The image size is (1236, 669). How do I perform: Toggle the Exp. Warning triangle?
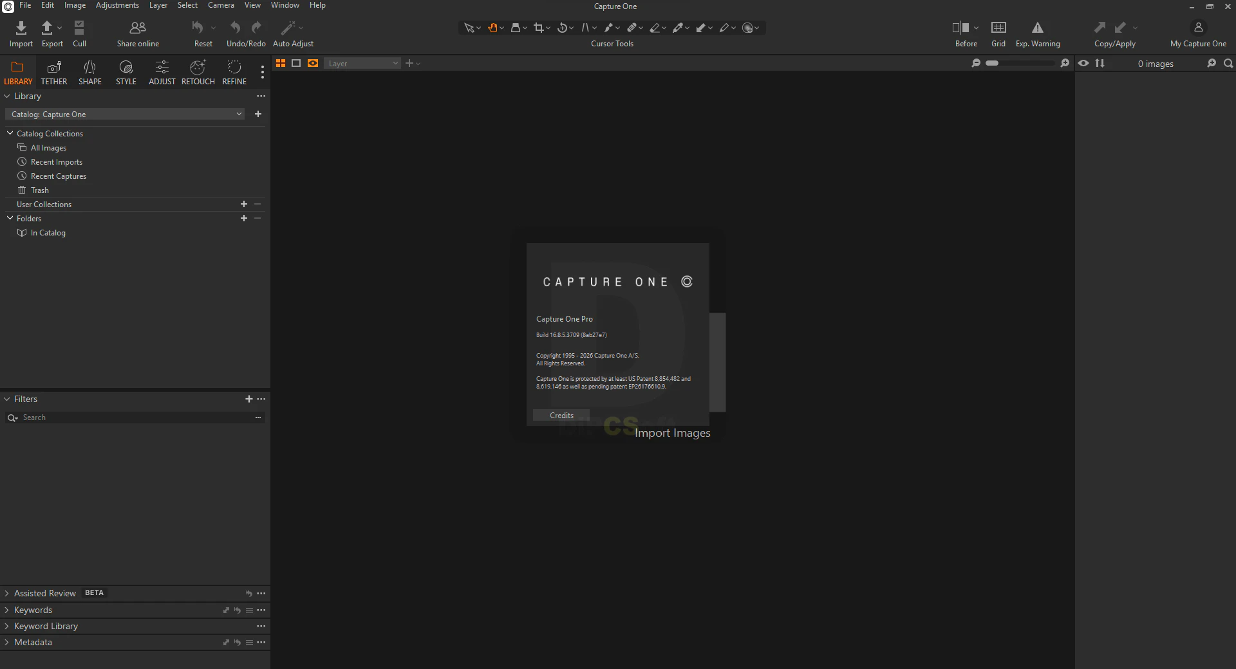(1038, 27)
